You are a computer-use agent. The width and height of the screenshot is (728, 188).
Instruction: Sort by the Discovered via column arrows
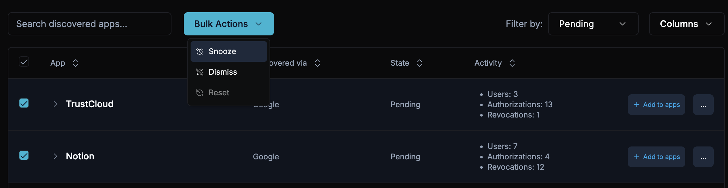[317, 63]
